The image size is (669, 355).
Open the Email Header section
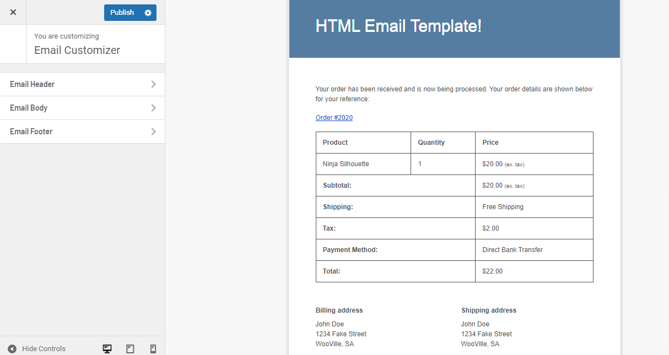tap(83, 84)
